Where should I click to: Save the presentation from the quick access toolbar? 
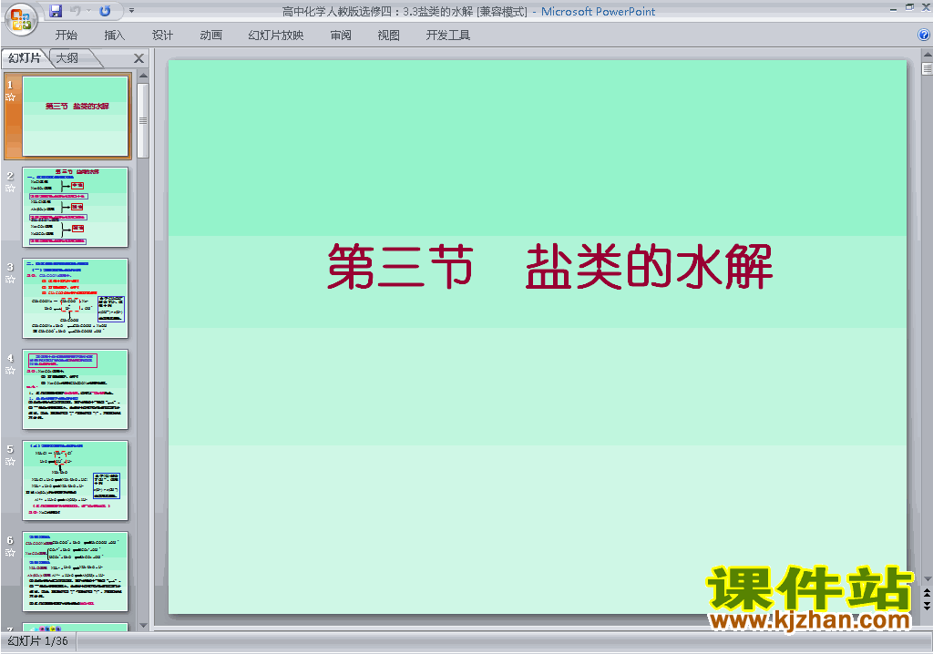coord(56,11)
